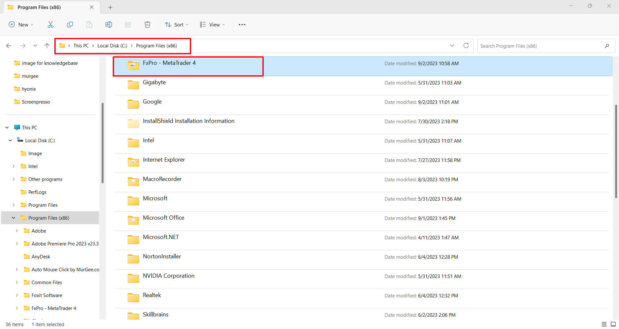619x329 pixels.
Task: Collapse the Program Files (x86) tree branch
Action: 13,218
